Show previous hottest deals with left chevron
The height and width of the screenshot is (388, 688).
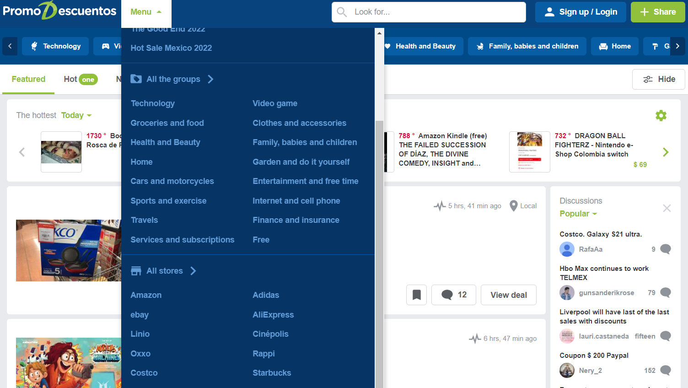(x=21, y=152)
